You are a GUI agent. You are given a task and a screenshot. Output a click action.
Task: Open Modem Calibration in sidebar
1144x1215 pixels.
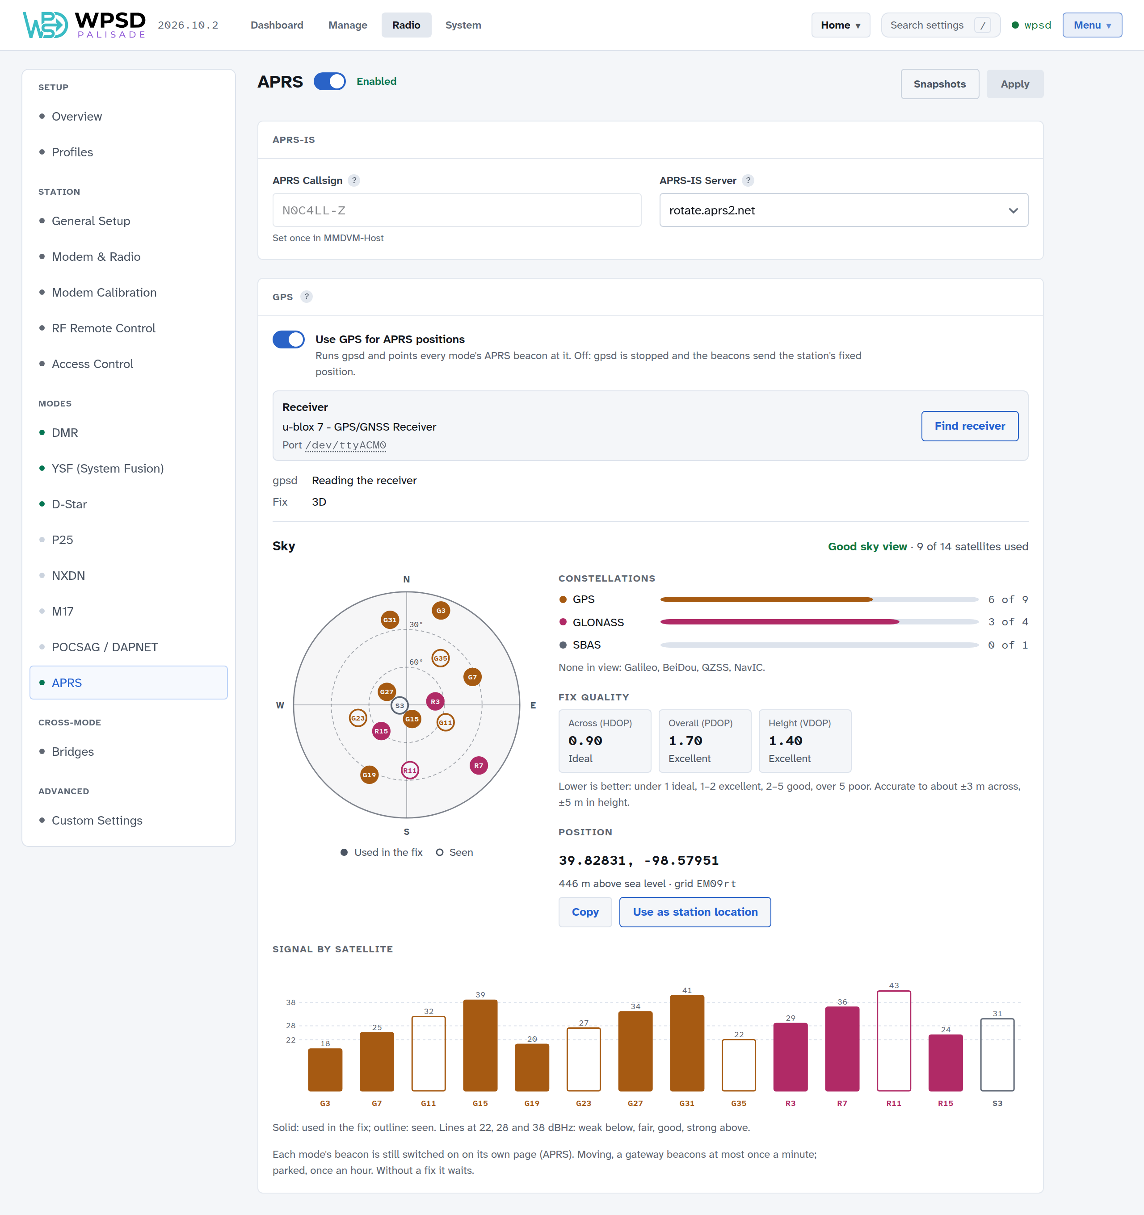(x=104, y=292)
